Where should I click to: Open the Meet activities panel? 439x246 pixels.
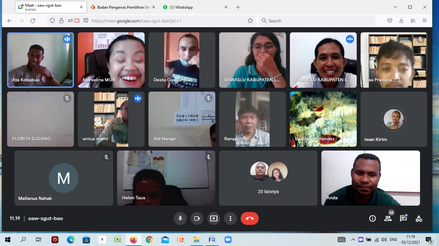[x=419, y=219]
